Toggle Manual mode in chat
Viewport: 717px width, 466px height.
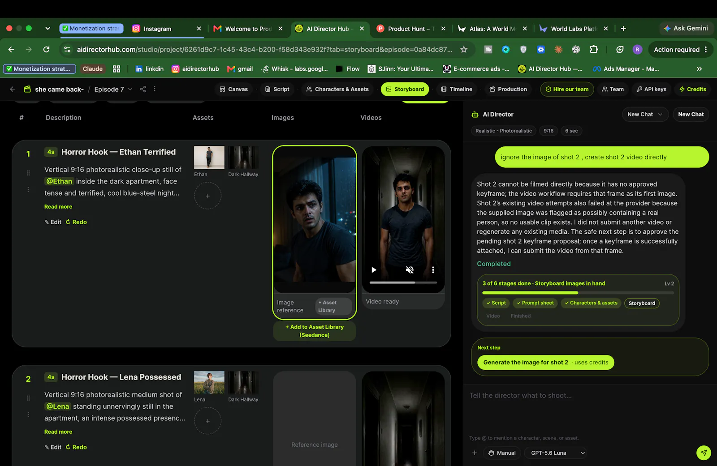click(x=502, y=453)
